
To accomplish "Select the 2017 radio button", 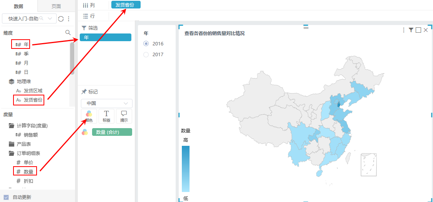I will (x=146, y=55).
